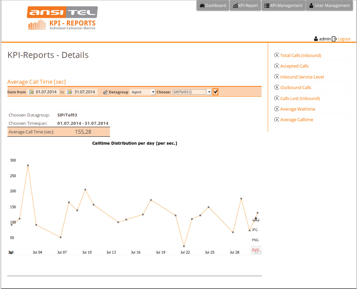Open the KPI-Management menu tab
Screen dimensions: 357x289
283,5
